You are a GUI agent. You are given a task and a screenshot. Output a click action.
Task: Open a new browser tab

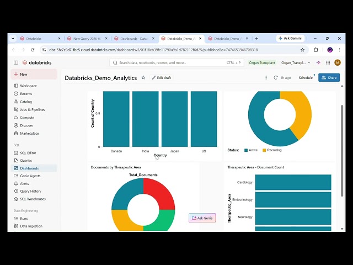point(256,39)
